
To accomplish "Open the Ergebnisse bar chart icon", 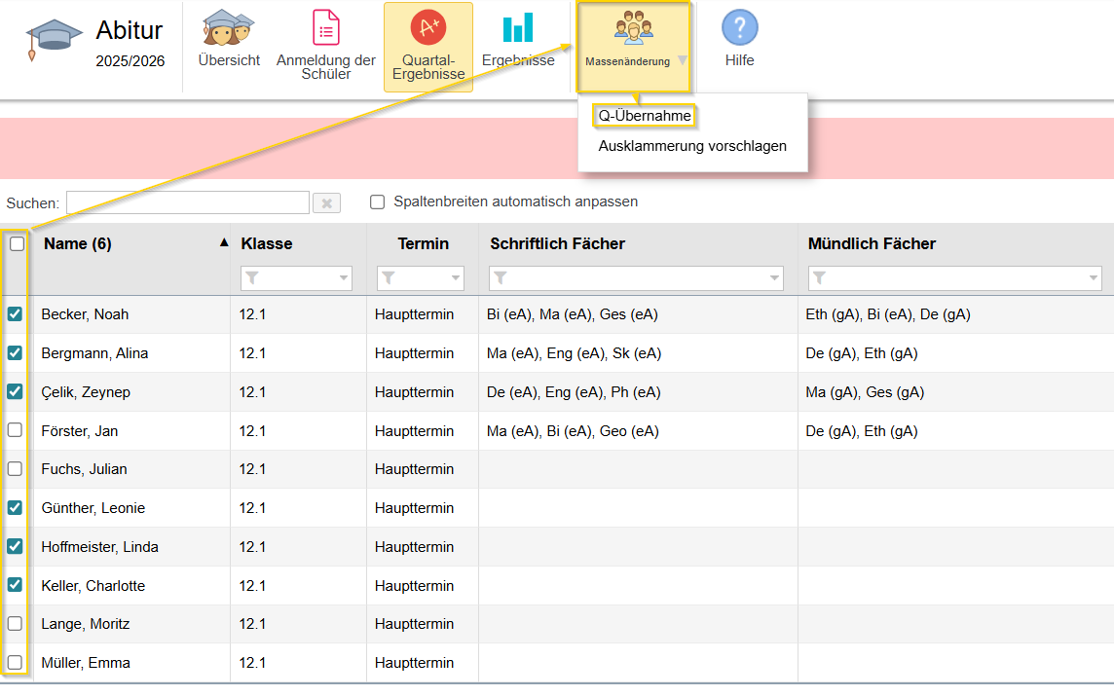I will pos(518,28).
